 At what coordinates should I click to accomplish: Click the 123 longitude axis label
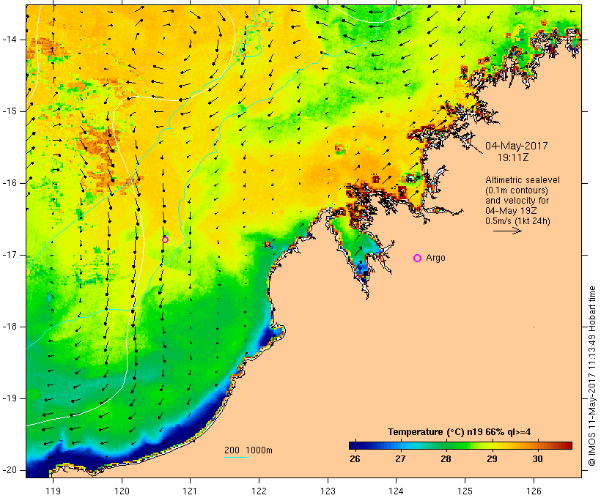[328, 491]
